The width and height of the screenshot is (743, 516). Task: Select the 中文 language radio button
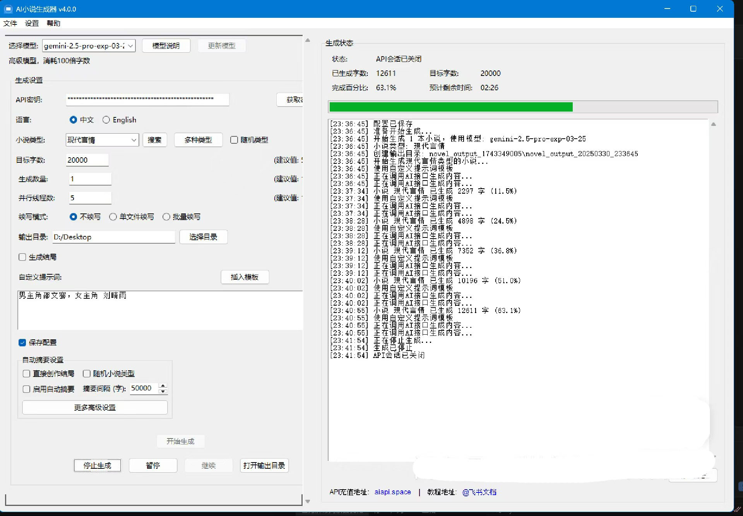pyautogui.click(x=73, y=120)
